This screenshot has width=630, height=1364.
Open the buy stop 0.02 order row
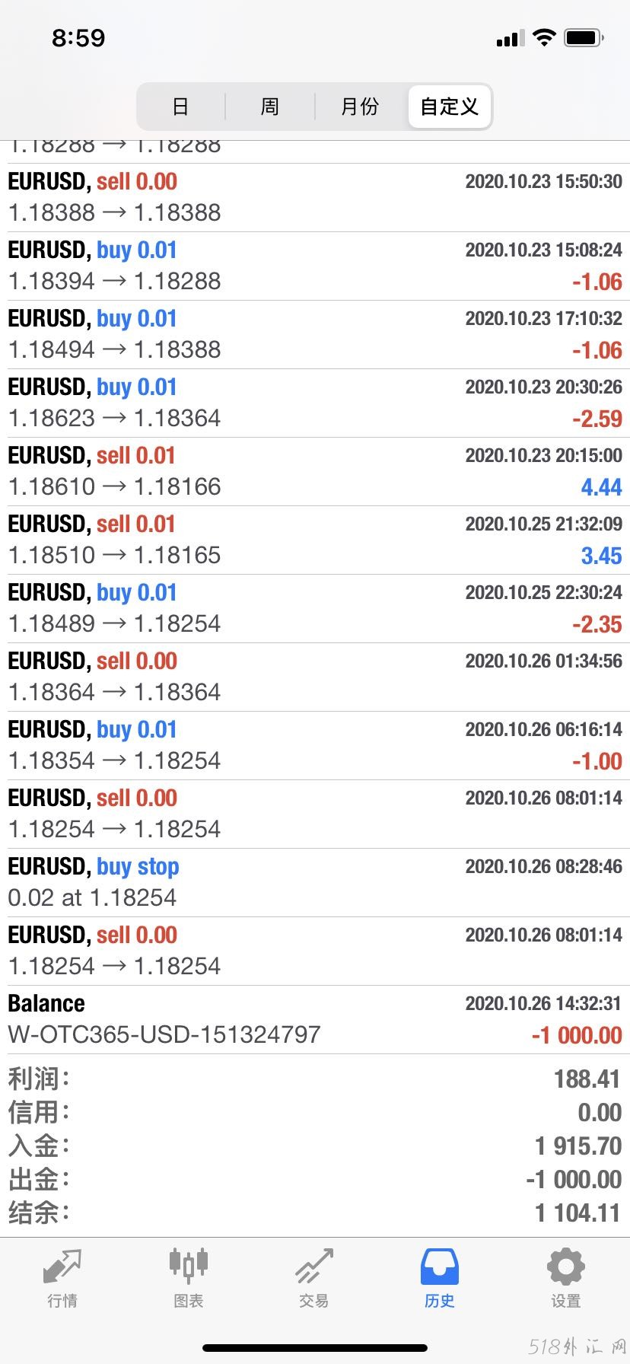pos(315,883)
